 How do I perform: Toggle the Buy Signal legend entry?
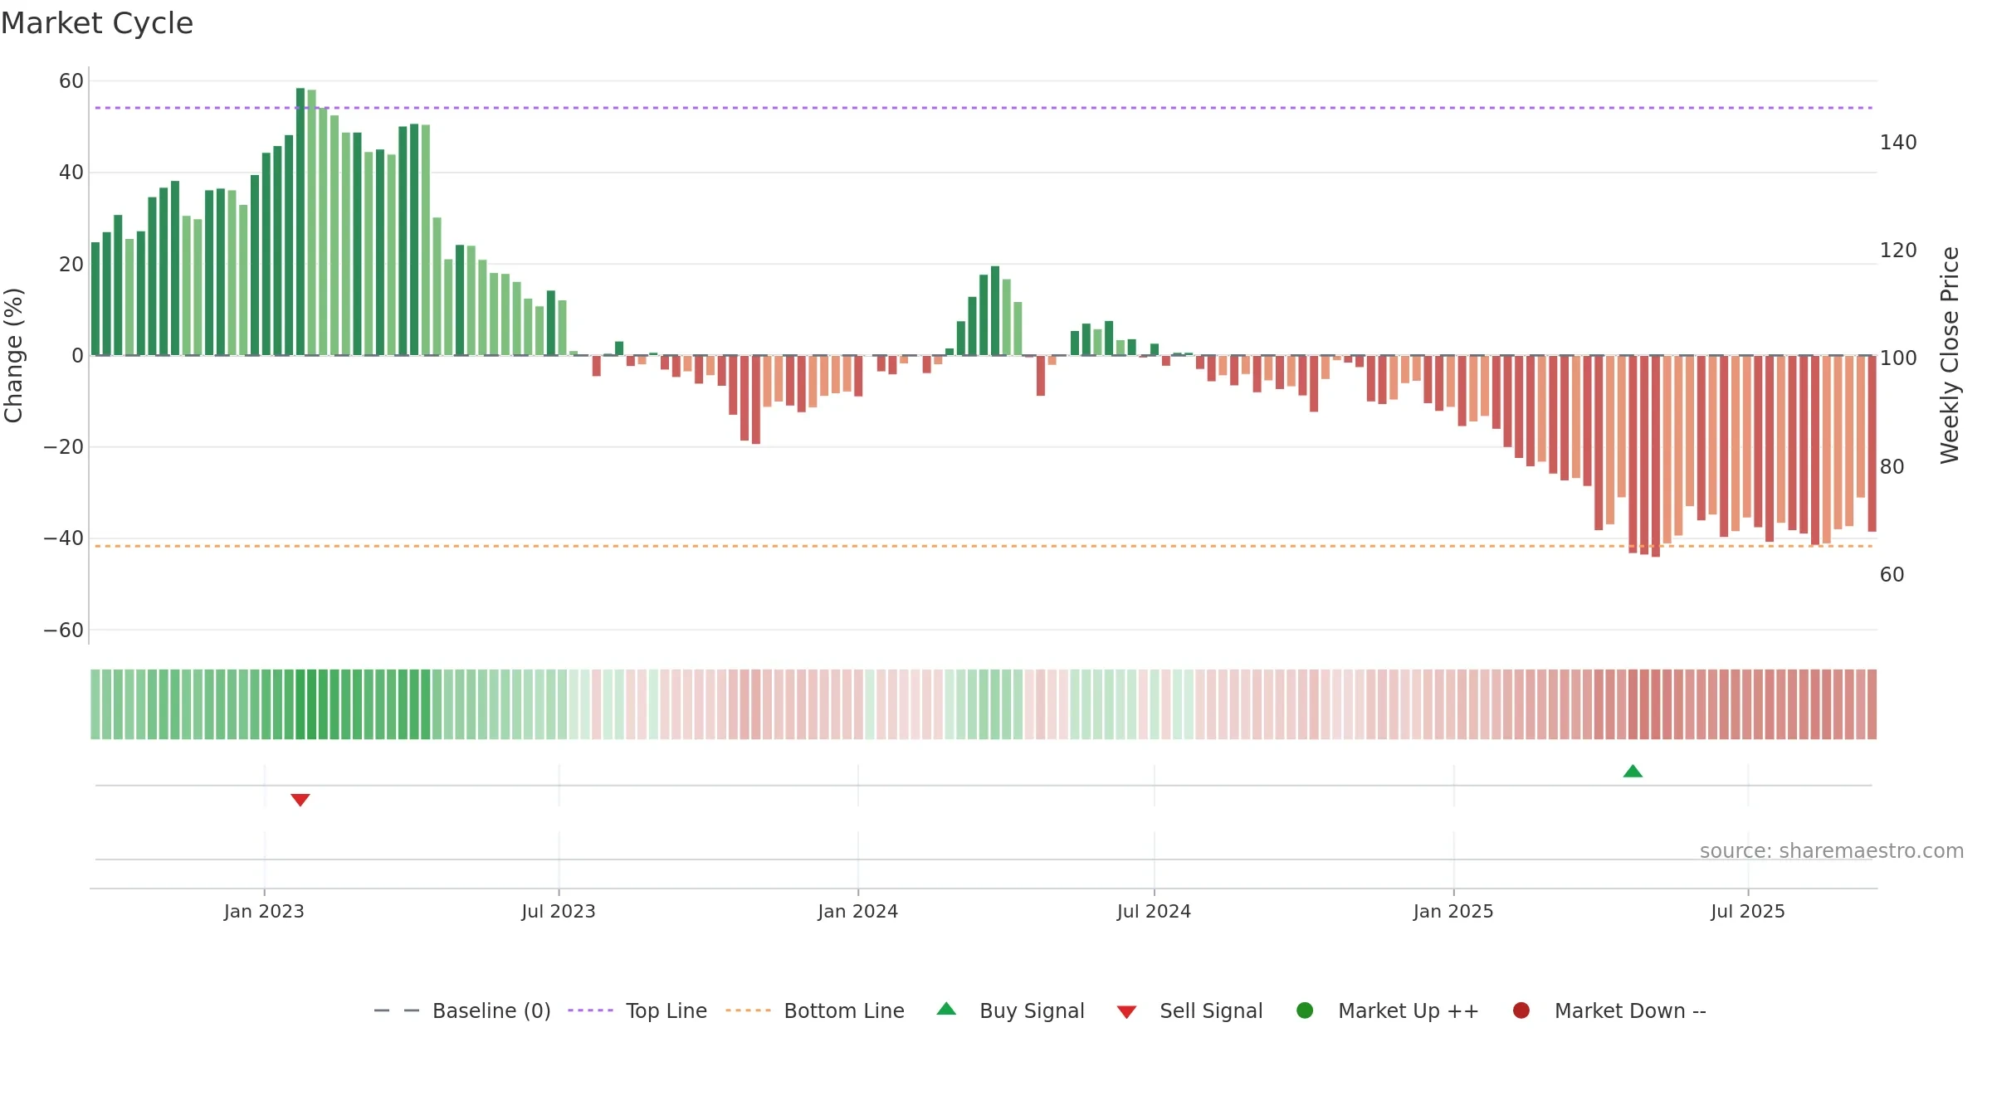pos(1010,1010)
